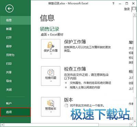
Task: Click the 保护工作簿 heading text
Action: (x=75, y=42)
